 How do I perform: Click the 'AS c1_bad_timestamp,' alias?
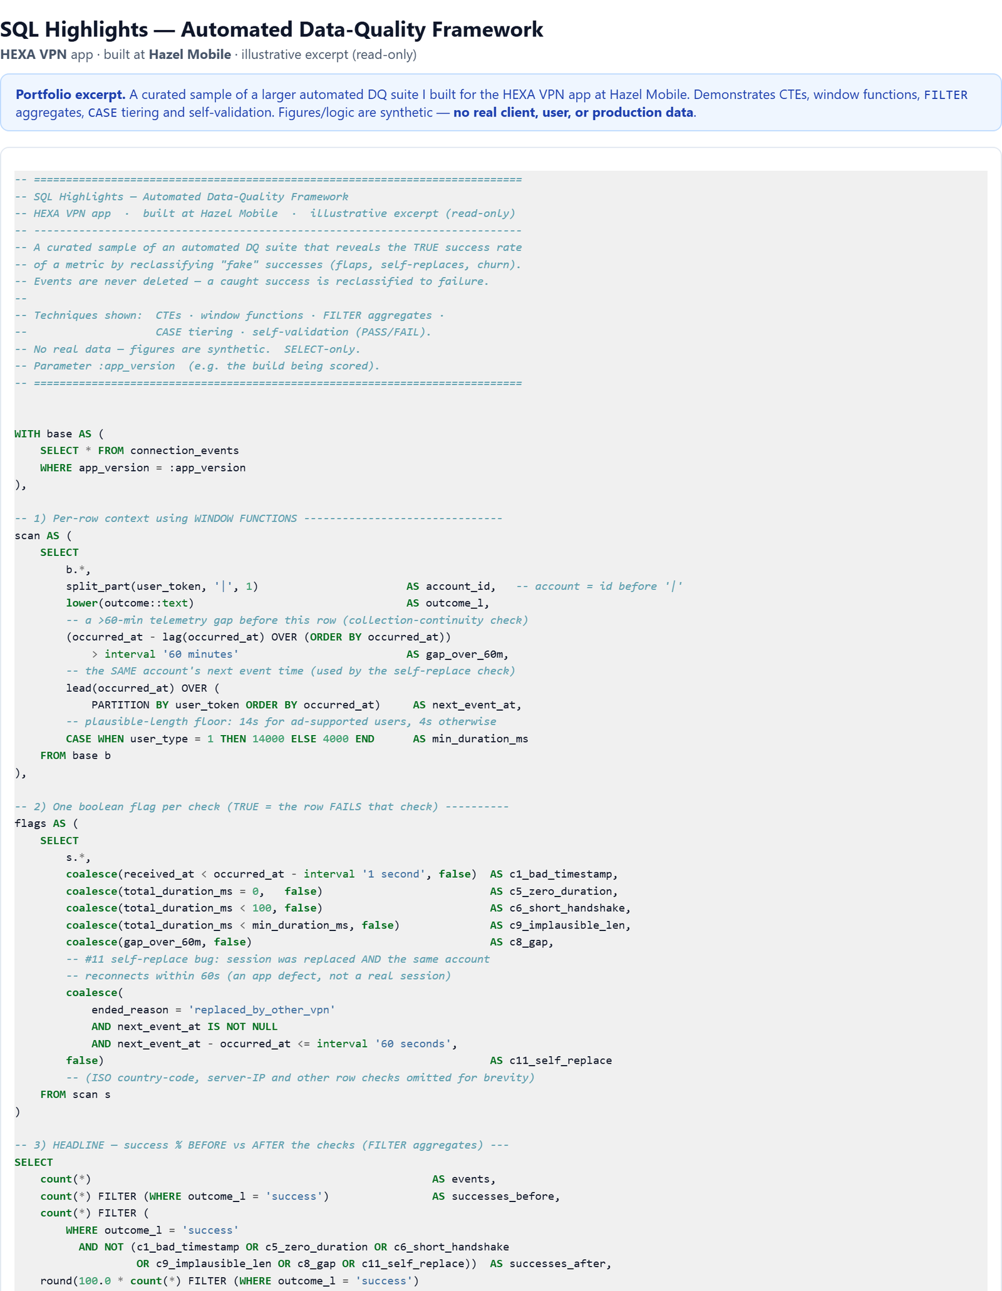coord(554,874)
